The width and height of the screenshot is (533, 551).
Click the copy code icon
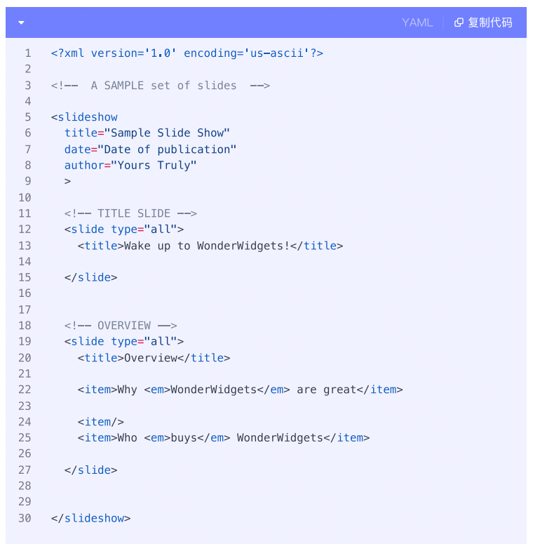coord(459,22)
